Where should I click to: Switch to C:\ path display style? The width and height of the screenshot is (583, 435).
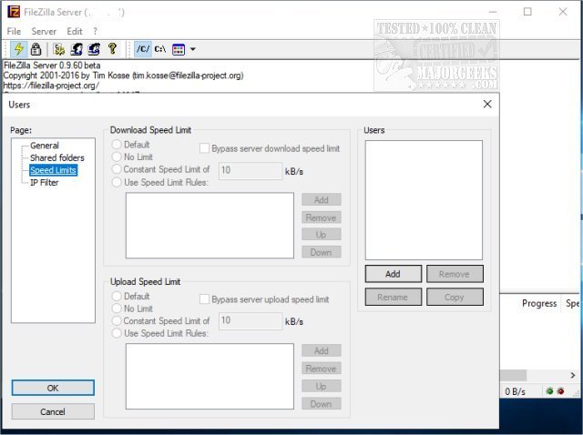pyautogui.click(x=160, y=49)
